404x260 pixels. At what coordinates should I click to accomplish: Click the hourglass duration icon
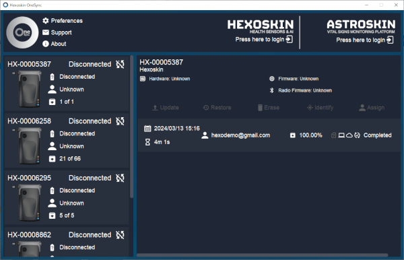click(147, 142)
